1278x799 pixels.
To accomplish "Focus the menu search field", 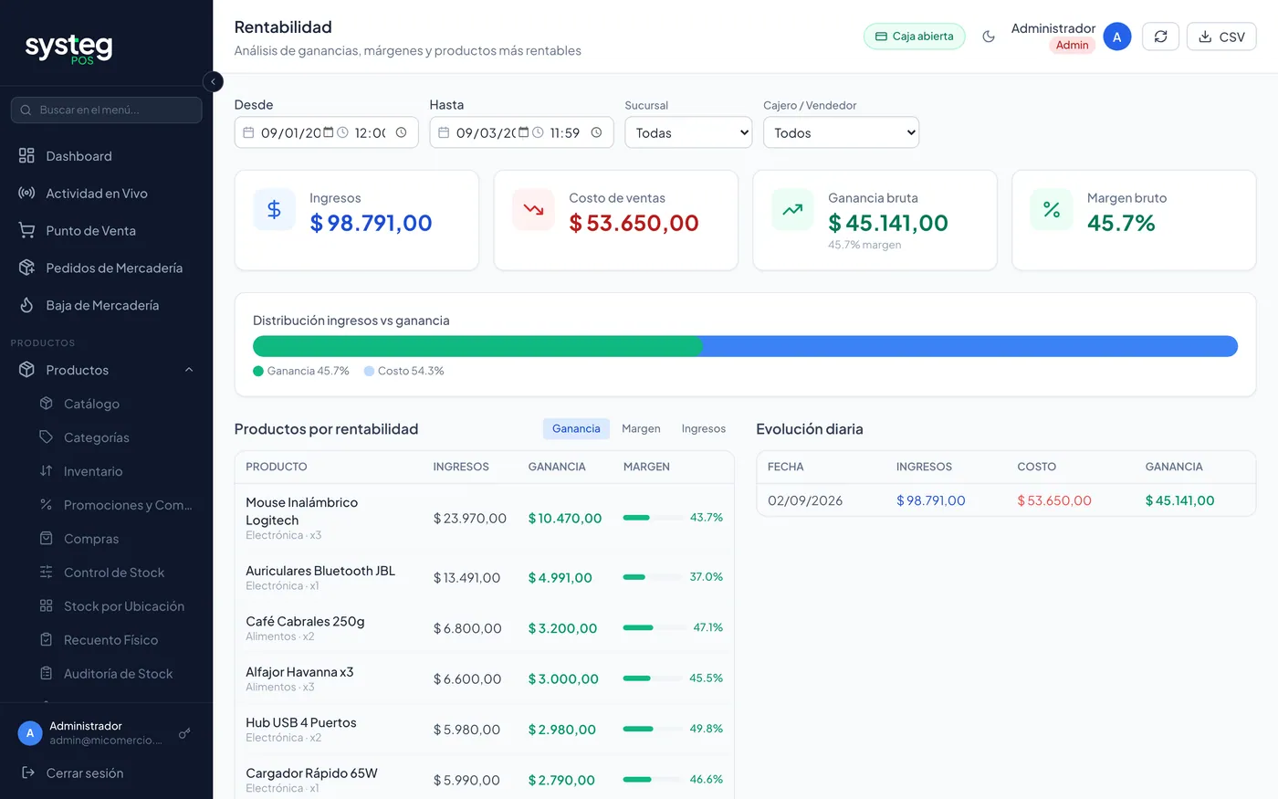I will [106, 110].
